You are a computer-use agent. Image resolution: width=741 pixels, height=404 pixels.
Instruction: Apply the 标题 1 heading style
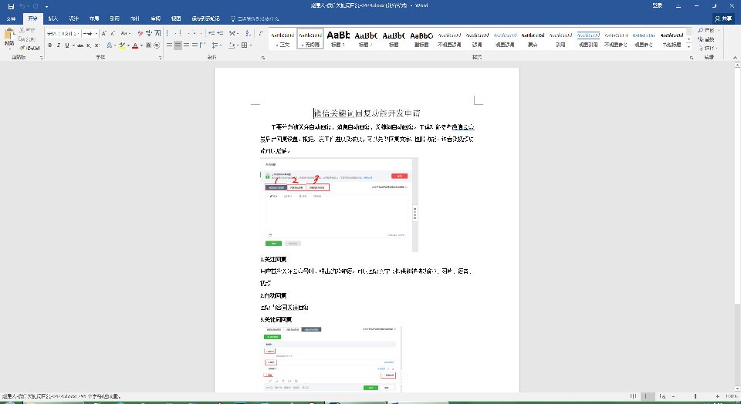(339, 39)
